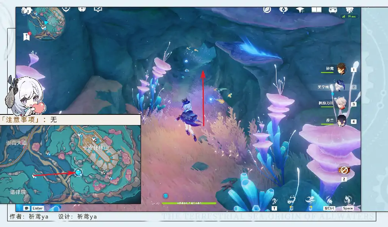Open the compass adventure icon in top bar
Image resolution: width=388 pixels, height=227 pixels.
point(267,10)
